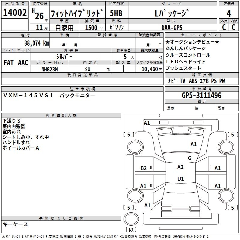
Task: Click the [レス] spare tire label
Action: tap(131, 229)
